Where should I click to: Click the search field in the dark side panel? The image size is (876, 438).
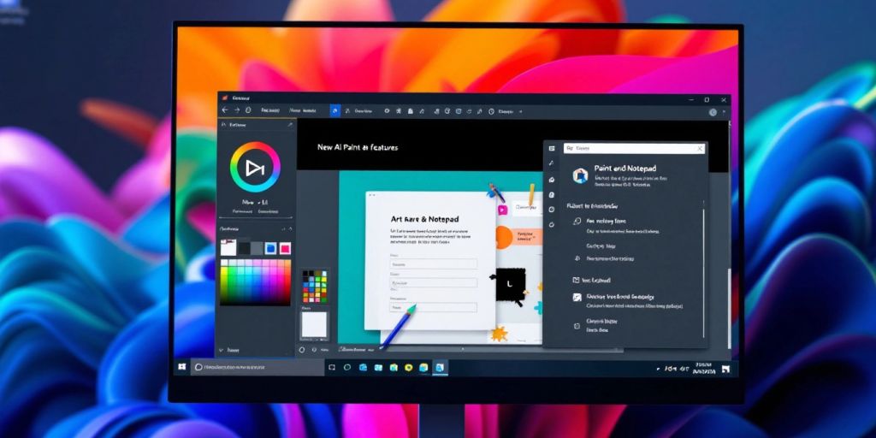pos(634,149)
